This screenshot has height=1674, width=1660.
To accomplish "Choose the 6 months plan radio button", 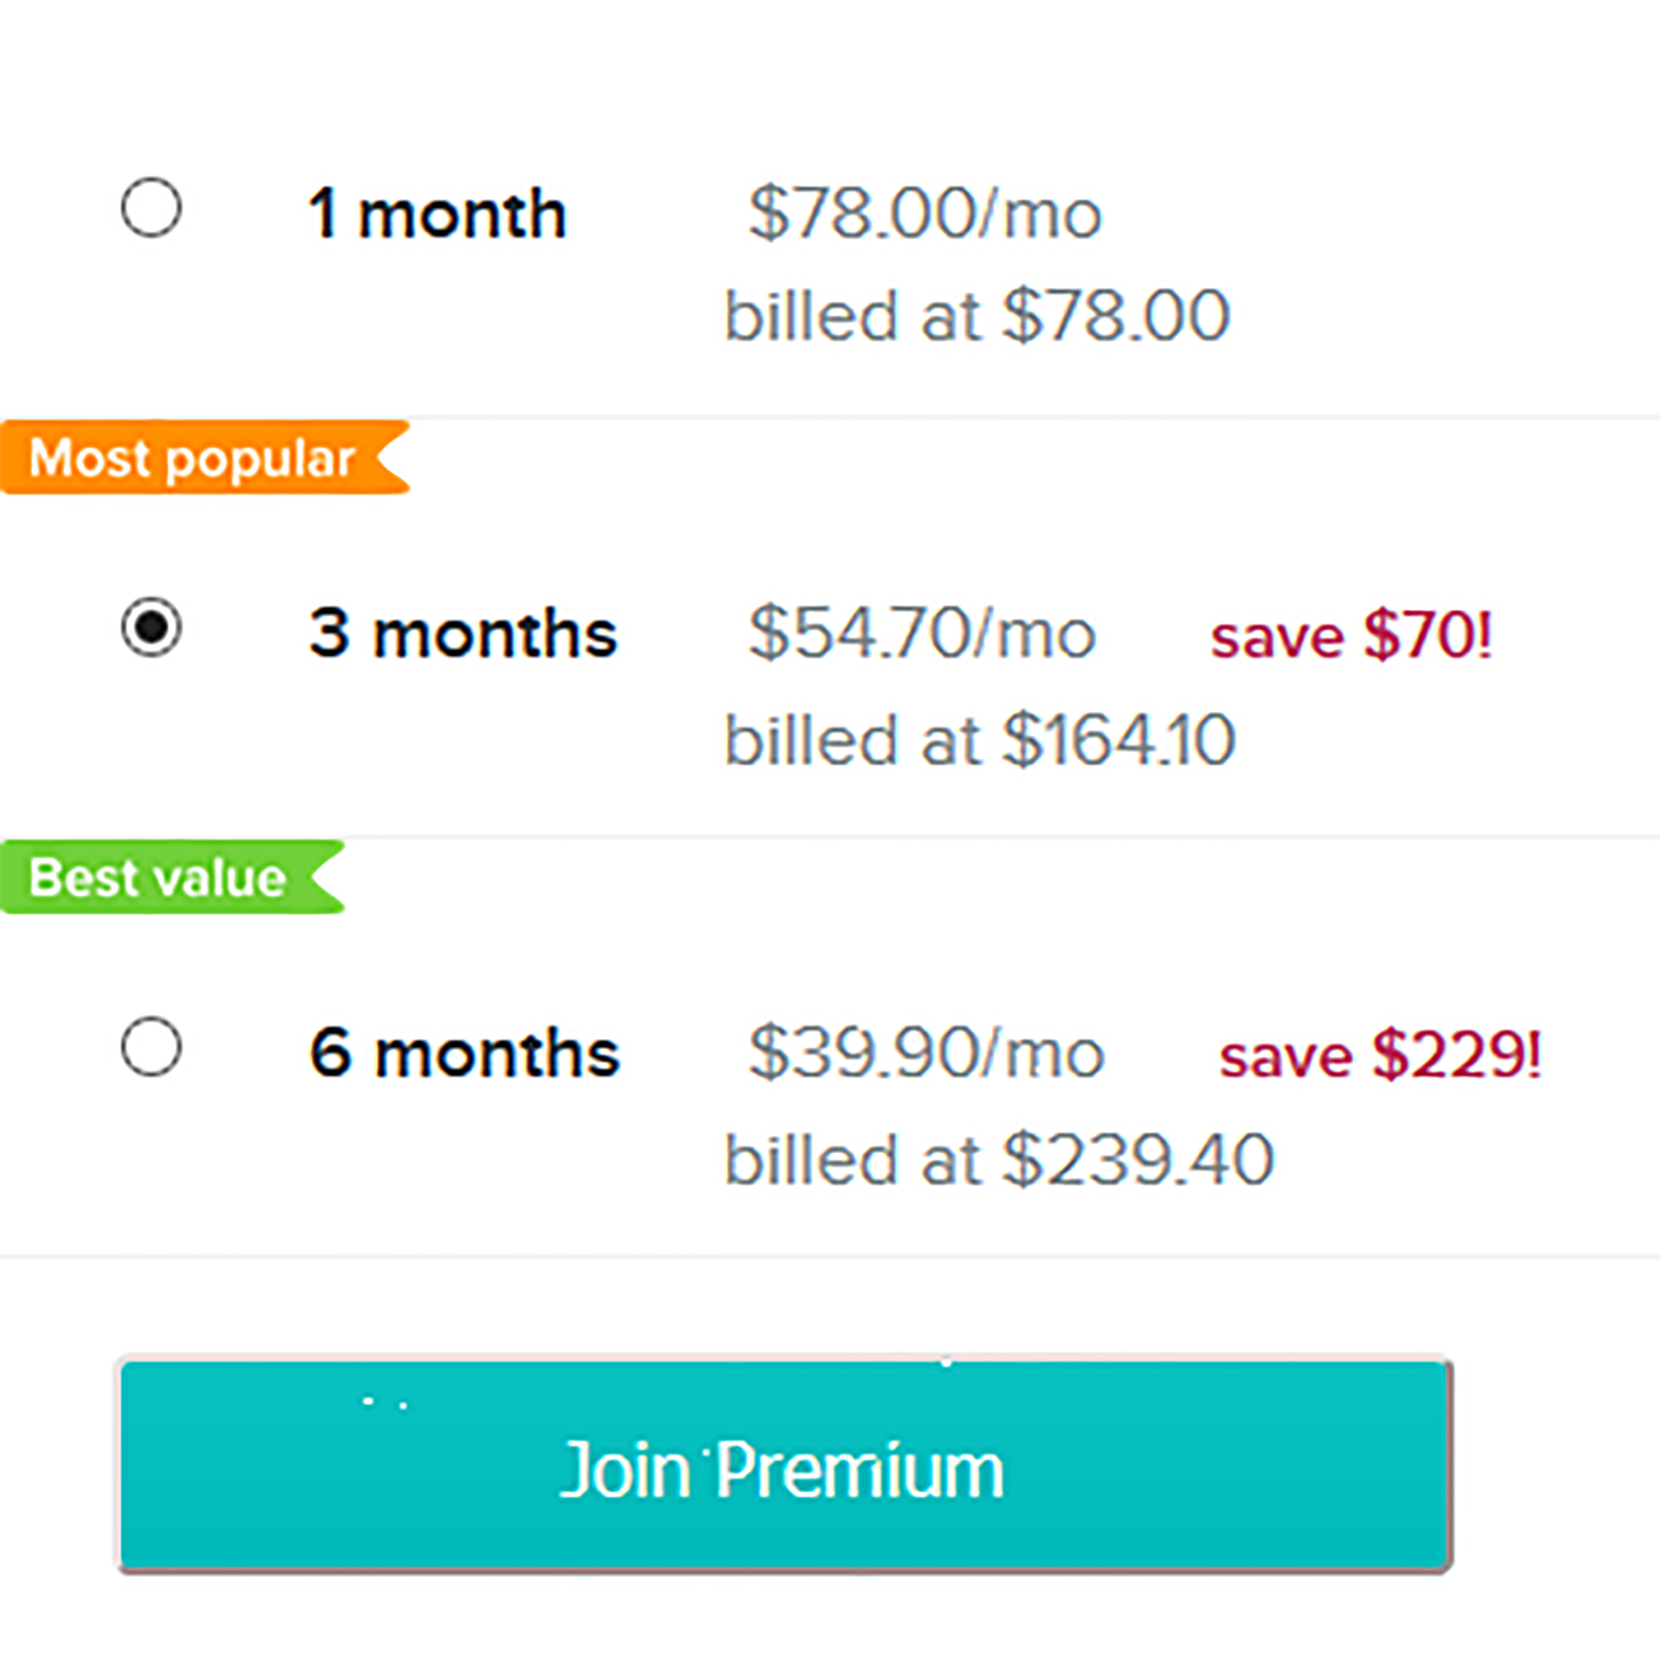I will coord(152,1047).
